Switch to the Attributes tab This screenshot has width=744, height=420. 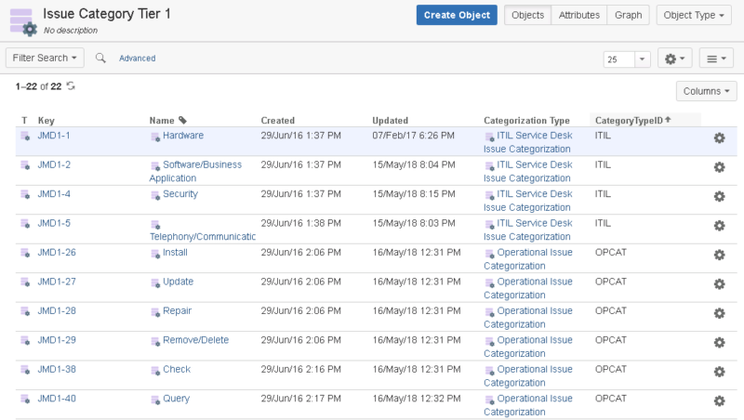tap(578, 15)
